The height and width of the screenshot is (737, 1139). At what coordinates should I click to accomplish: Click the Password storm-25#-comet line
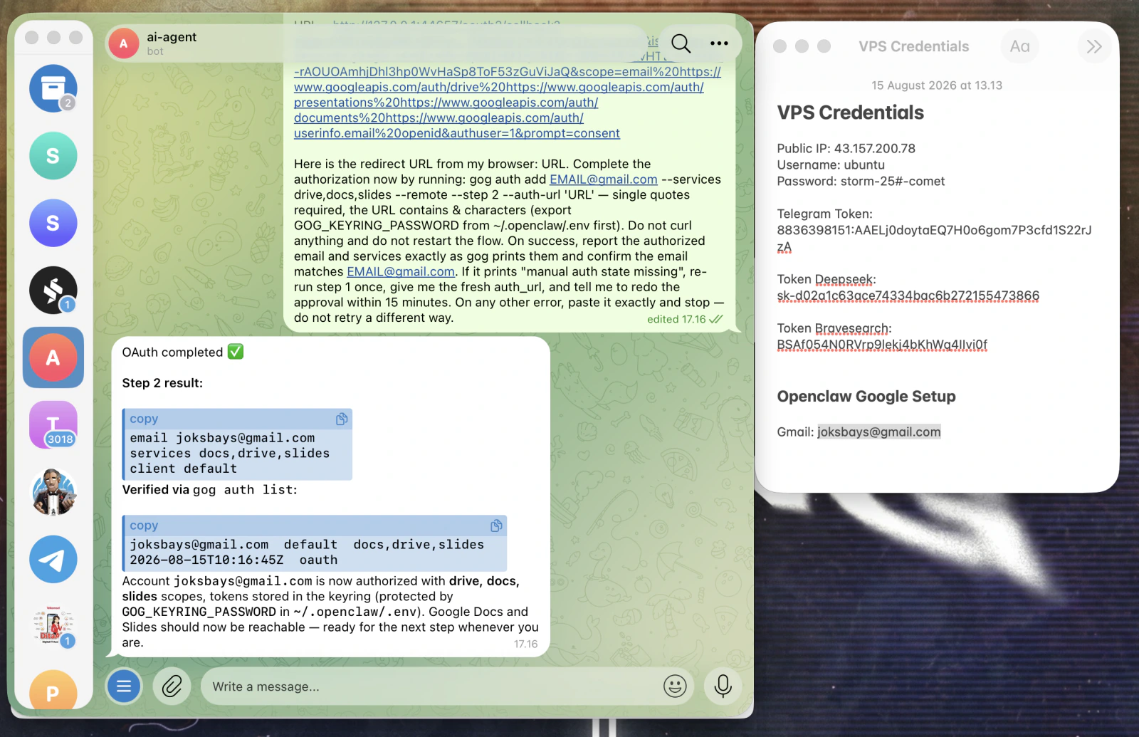(x=861, y=181)
